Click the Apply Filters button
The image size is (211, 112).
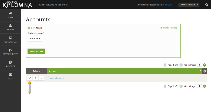36,51
